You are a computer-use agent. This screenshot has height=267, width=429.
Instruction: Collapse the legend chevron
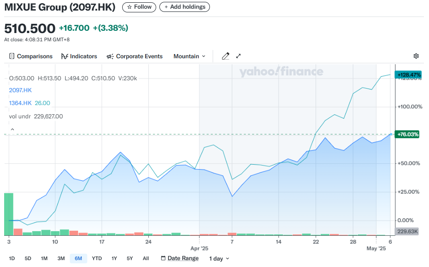pyautogui.click(x=12, y=129)
